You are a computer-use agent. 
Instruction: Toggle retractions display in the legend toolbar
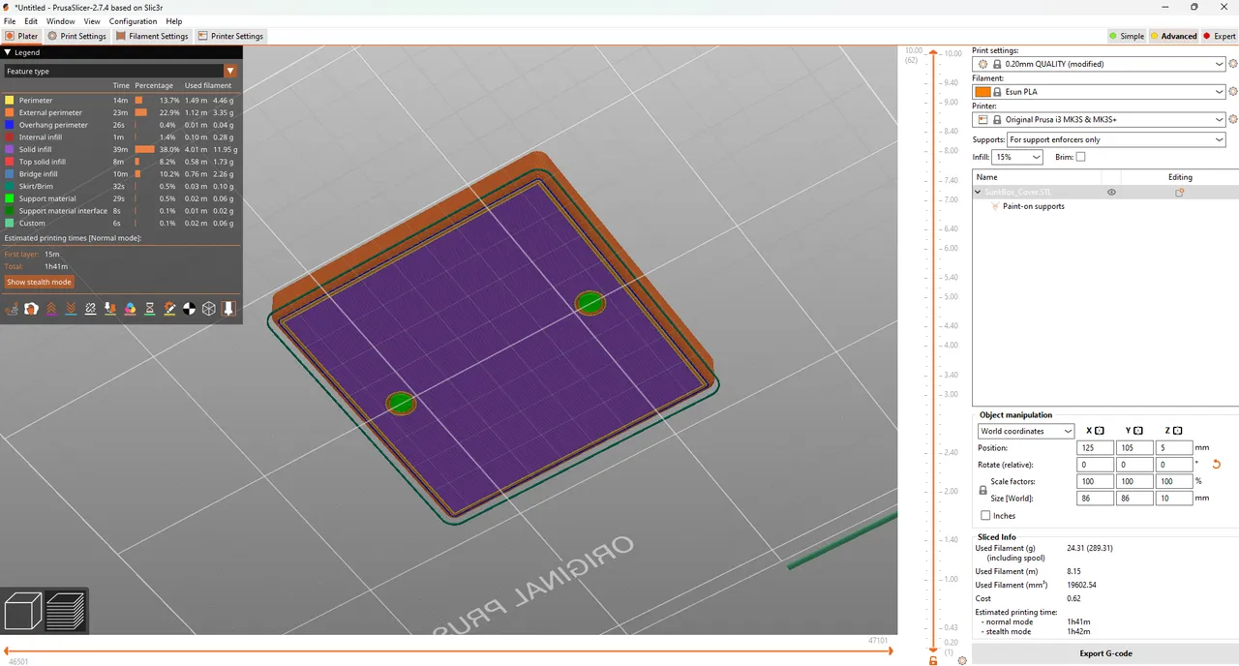point(51,308)
